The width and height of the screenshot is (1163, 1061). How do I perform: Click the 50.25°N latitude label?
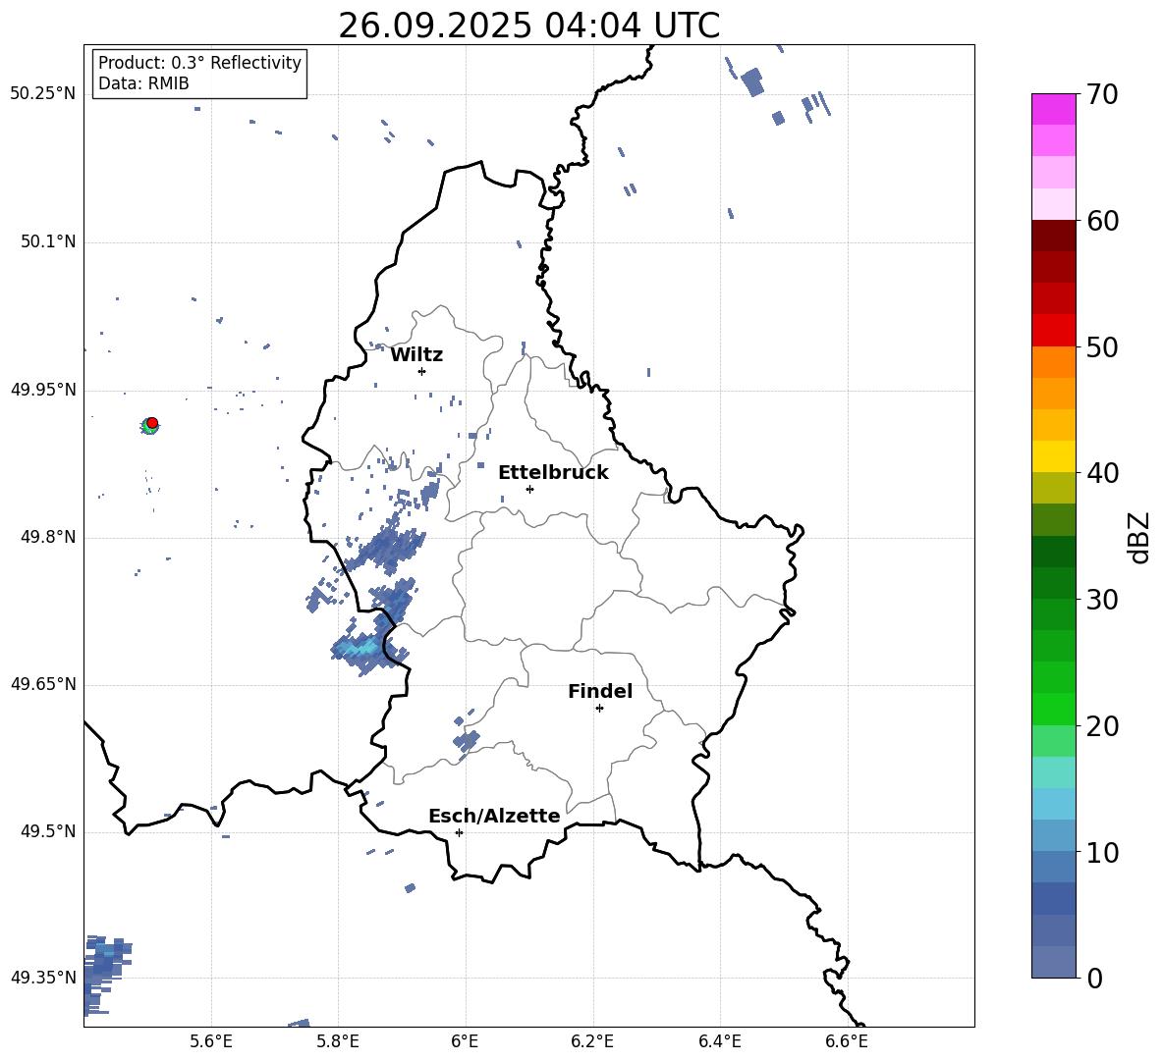point(43,94)
